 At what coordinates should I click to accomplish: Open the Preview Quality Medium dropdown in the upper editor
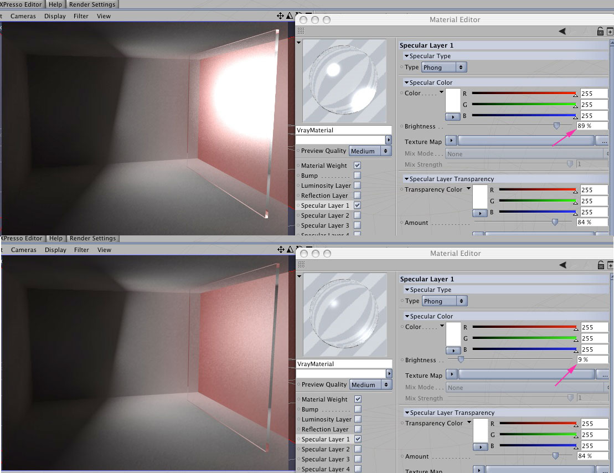370,151
